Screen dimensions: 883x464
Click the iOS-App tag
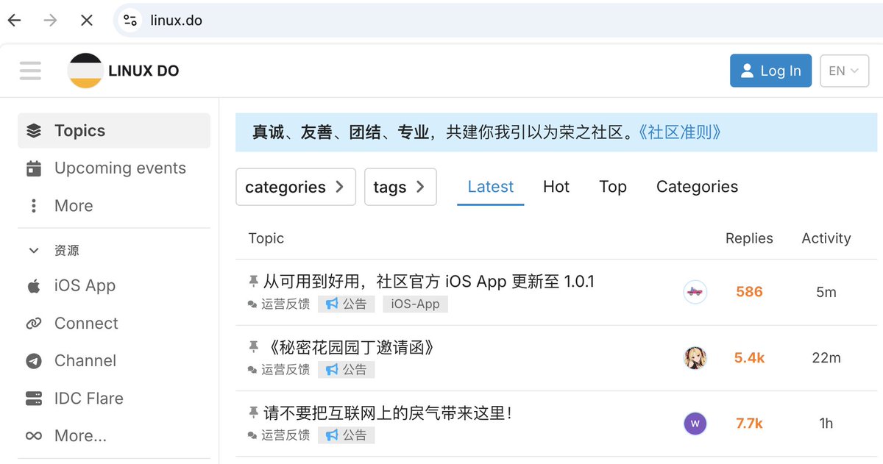click(416, 304)
